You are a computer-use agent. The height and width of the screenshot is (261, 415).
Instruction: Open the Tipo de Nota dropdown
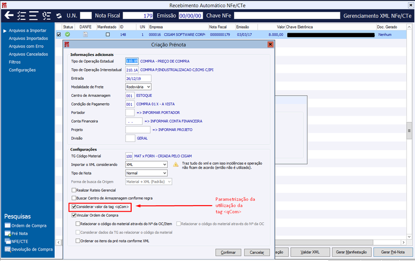point(147,173)
